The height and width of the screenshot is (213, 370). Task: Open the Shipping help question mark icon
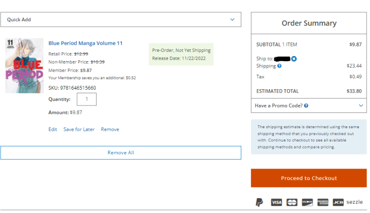point(279,66)
